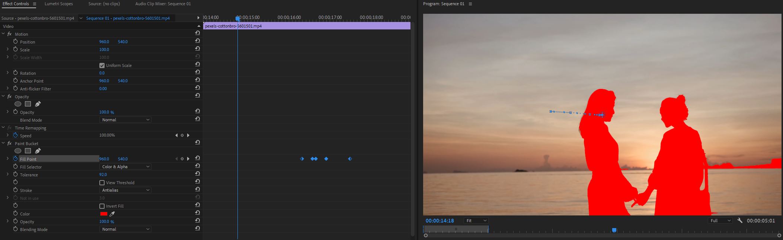Toggle the Position animation stopwatch
The height and width of the screenshot is (240, 783).
tap(15, 42)
